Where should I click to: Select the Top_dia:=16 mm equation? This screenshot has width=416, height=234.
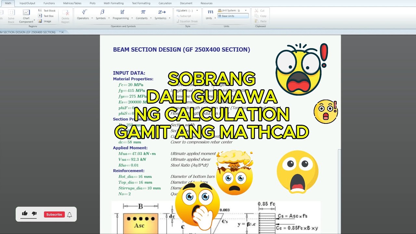[x=135, y=182]
